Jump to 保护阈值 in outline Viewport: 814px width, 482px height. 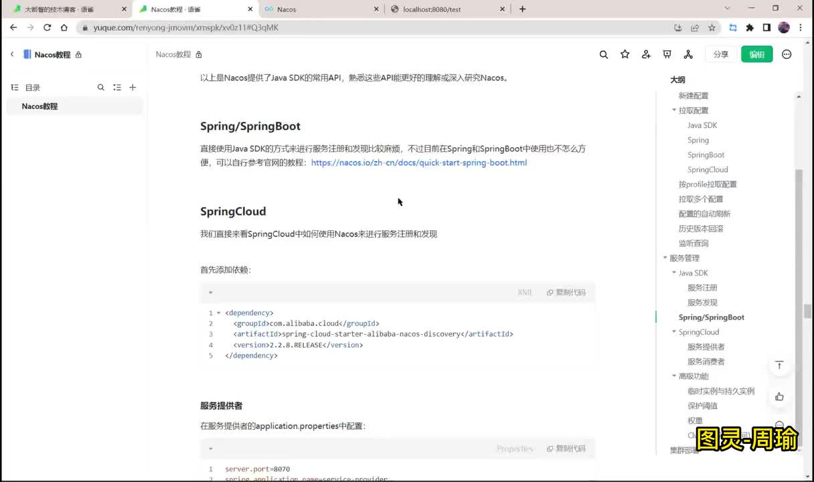click(702, 405)
